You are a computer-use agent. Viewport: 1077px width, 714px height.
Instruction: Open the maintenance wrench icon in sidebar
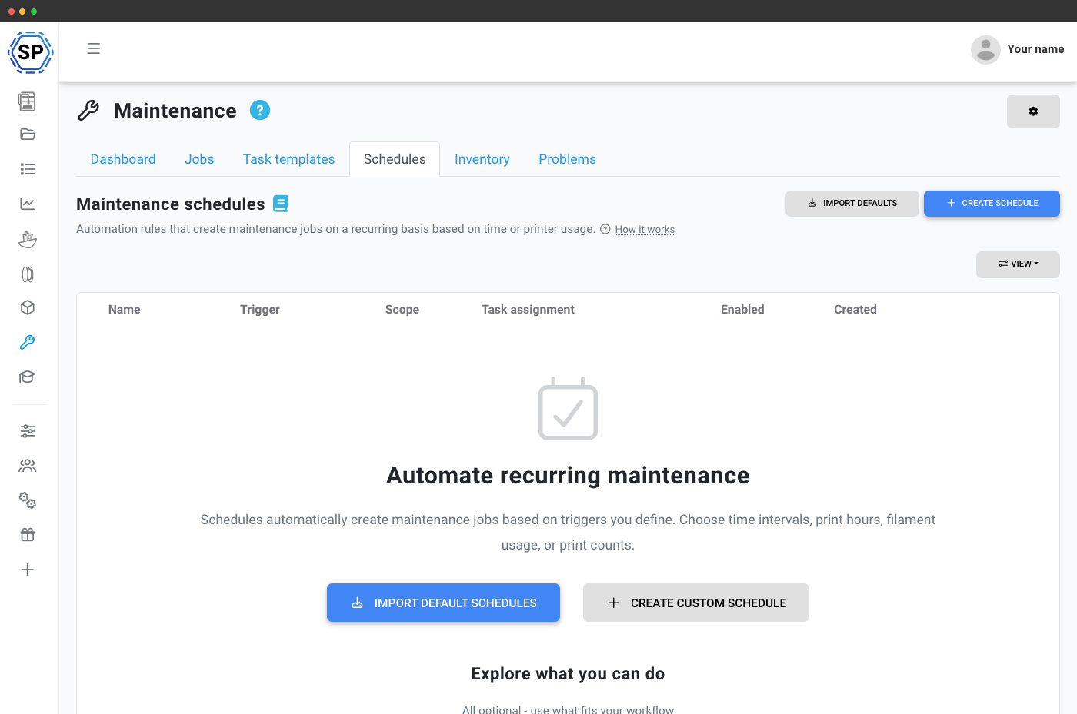pyautogui.click(x=28, y=342)
